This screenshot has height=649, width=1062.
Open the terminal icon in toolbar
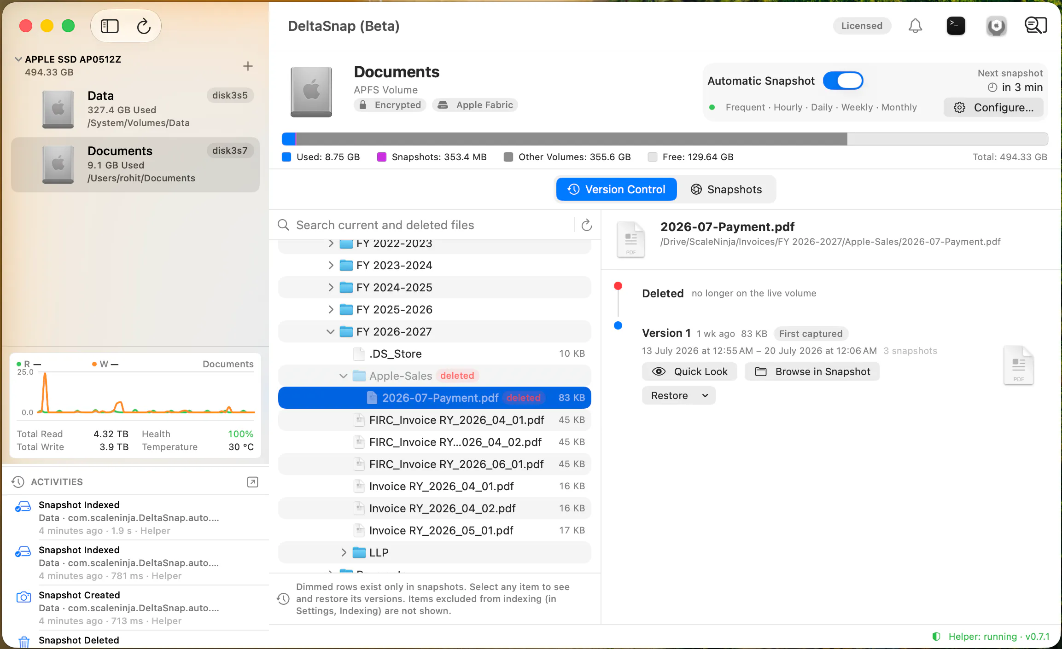point(956,26)
